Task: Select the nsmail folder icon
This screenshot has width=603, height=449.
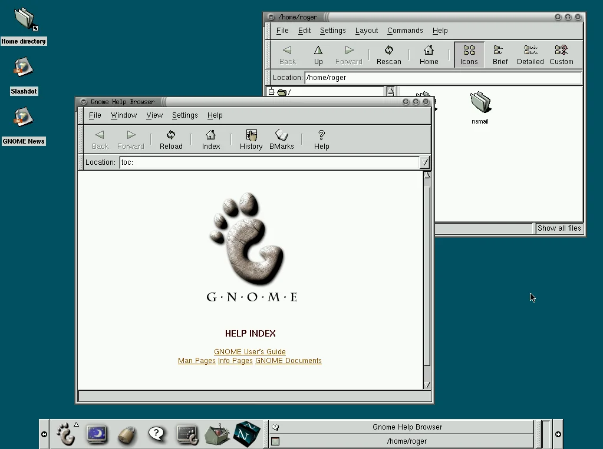Action: click(x=480, y=108)
